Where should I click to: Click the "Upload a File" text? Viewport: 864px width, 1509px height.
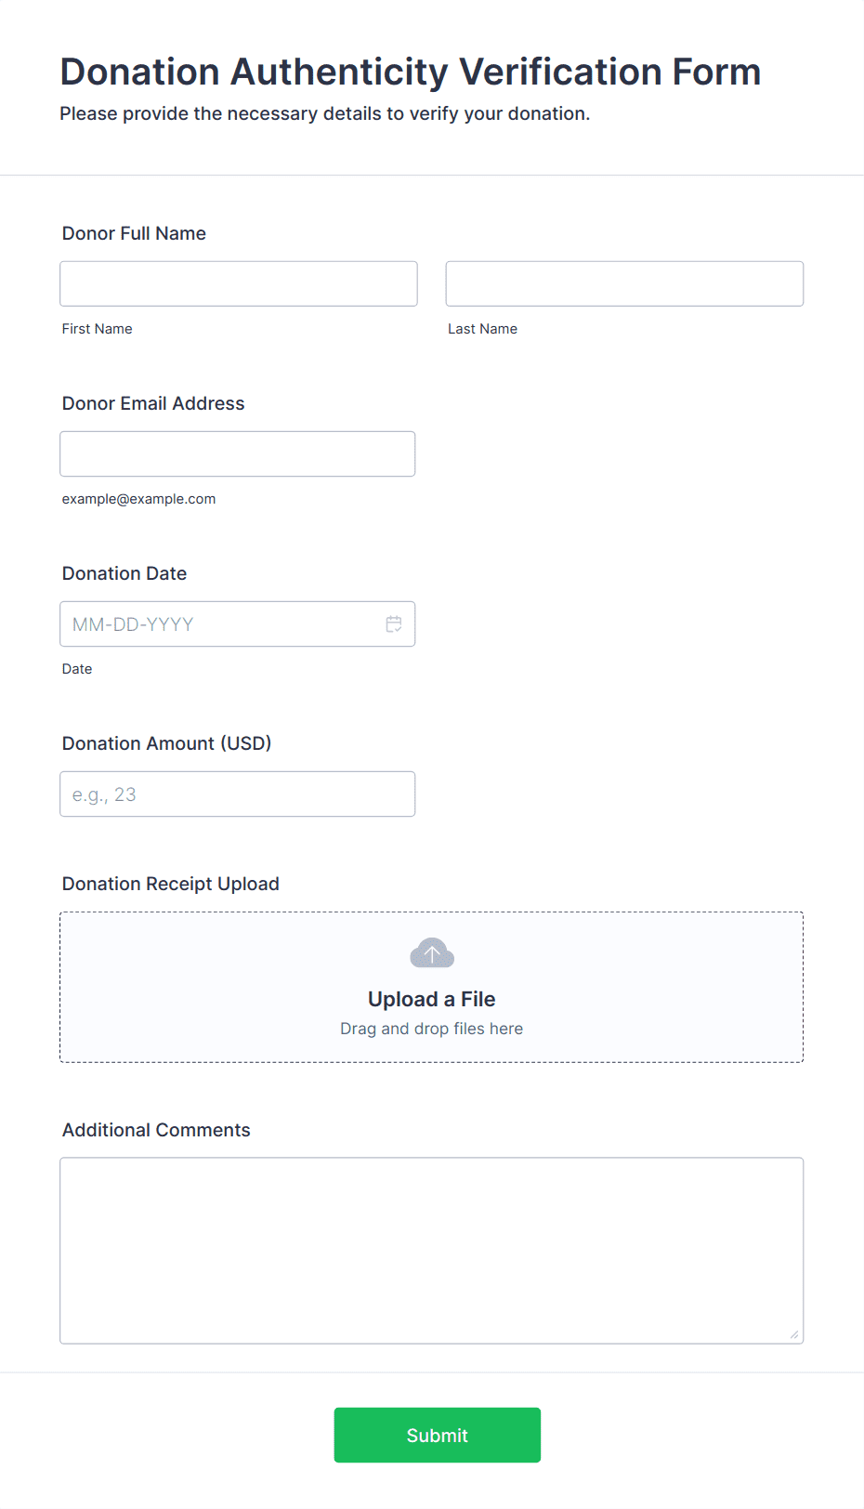pos(432,999)
